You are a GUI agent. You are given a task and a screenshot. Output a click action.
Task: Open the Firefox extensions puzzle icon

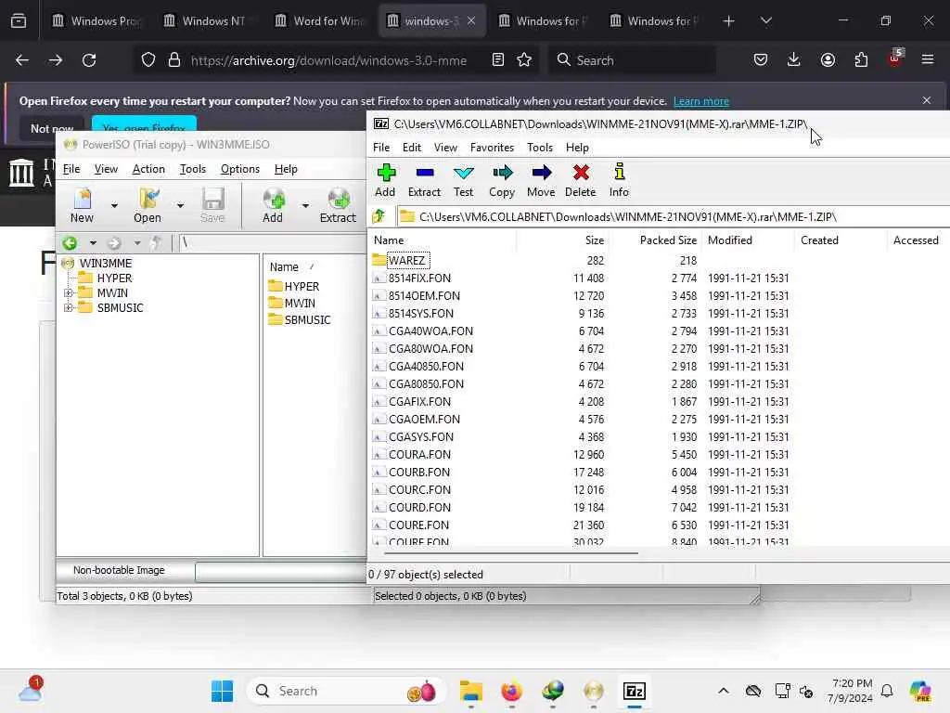tap(861, 60)
